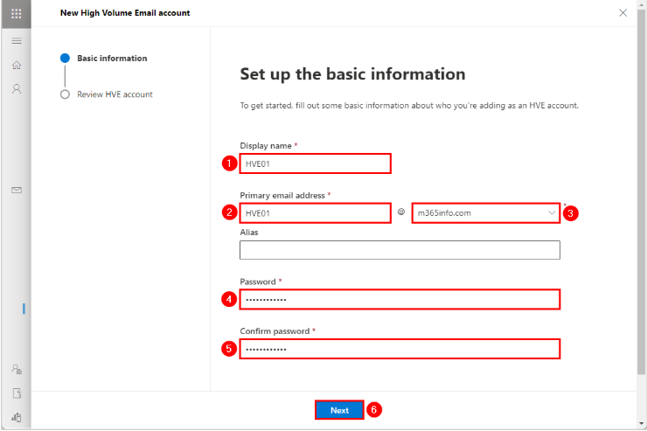Screen dimensions: 647x431
Task: Click the Display name field
Action: 315,163
